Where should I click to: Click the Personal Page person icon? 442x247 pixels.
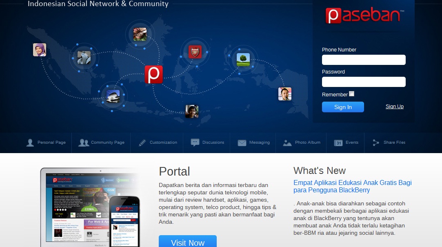tap(30, 142)
